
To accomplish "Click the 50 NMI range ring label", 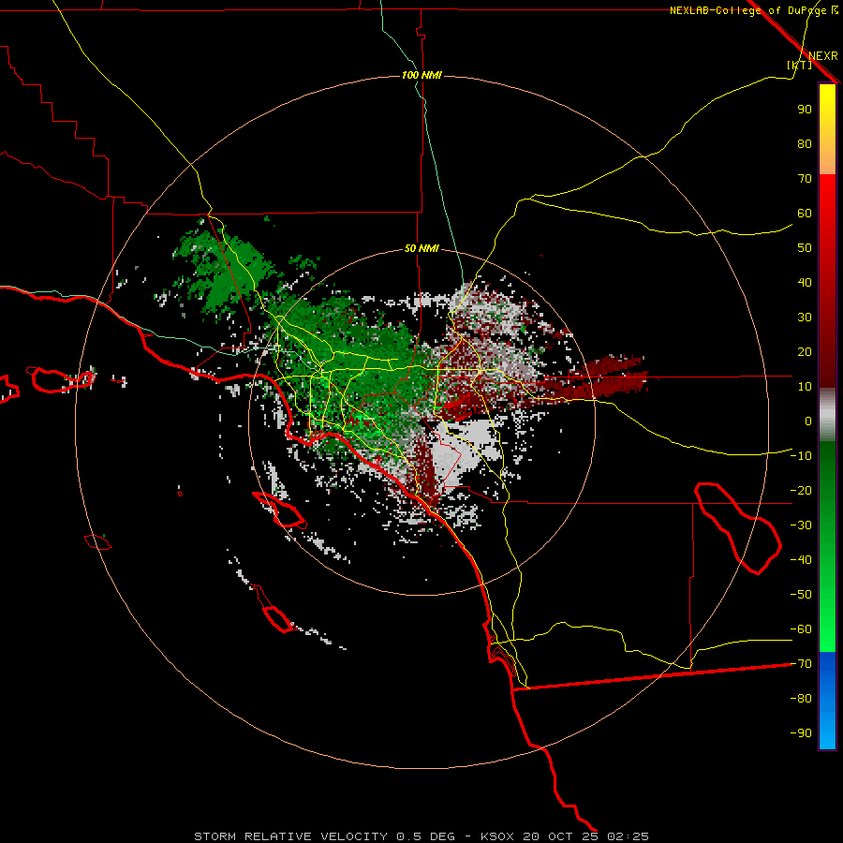I will point(421,248).
